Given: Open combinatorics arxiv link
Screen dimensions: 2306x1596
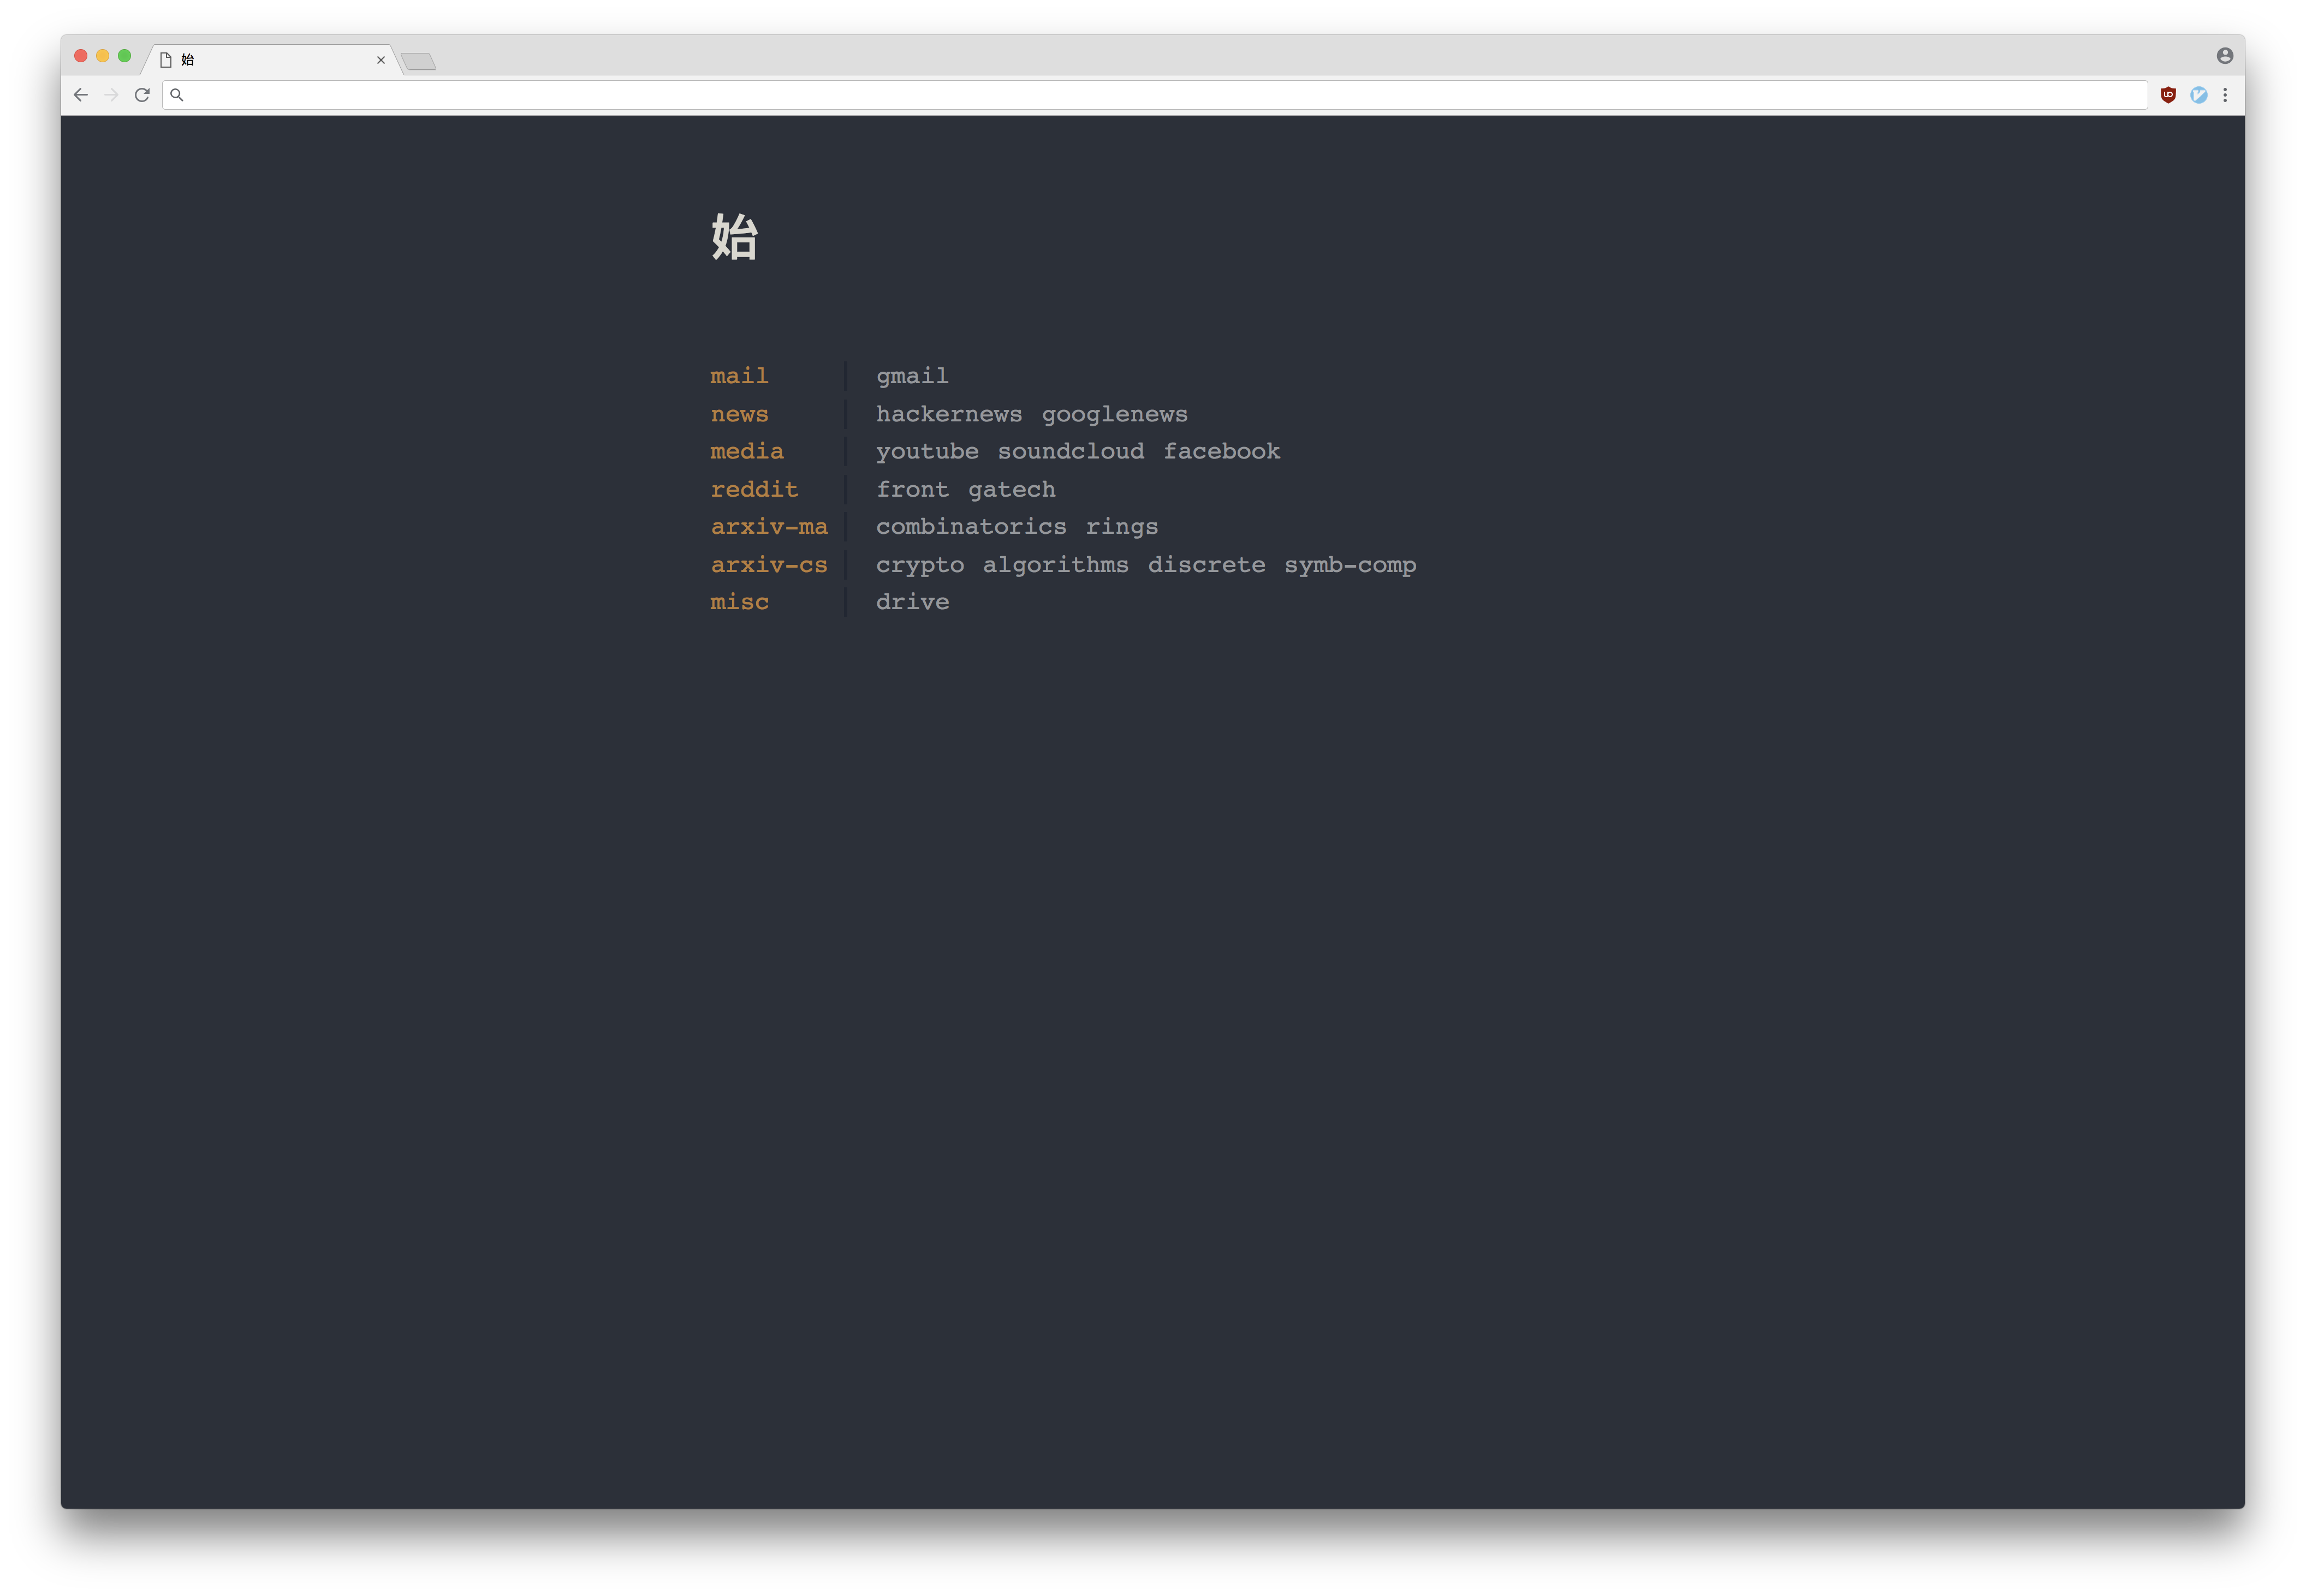Looking at the screenshot, I should [971, 526].
